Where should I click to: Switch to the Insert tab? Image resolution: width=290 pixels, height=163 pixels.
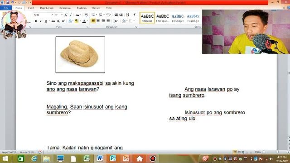tap(31, 8)
